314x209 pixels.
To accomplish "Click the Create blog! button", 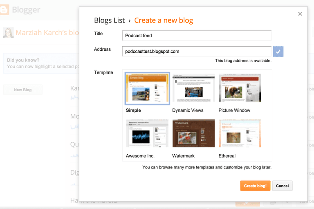I will [x=255, y=186].
